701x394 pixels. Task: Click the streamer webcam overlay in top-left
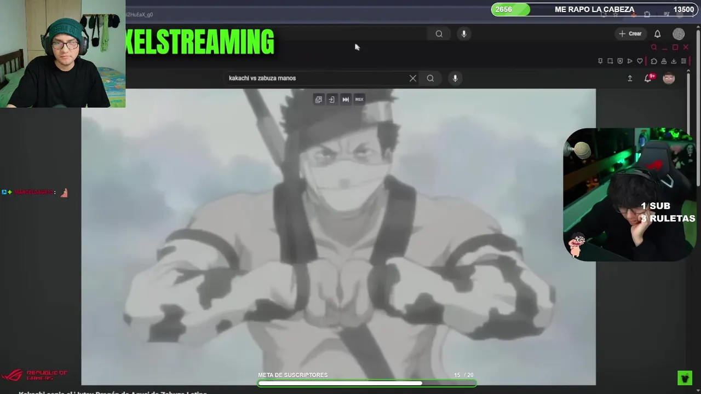pos(63,54)
